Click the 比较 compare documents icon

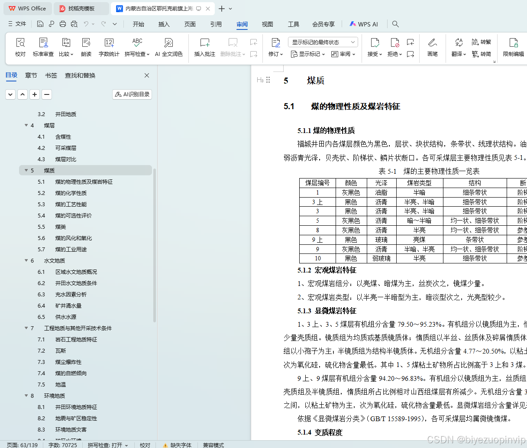(x=66, y=42)
